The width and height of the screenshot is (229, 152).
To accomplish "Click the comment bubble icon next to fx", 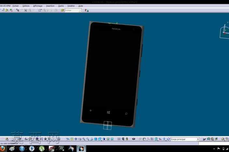I will (30, 139).
